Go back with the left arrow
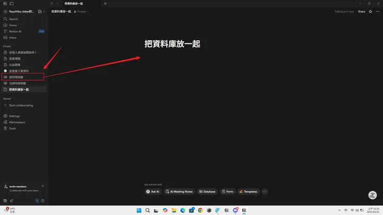The image size is (383, 215). [52, 4]
